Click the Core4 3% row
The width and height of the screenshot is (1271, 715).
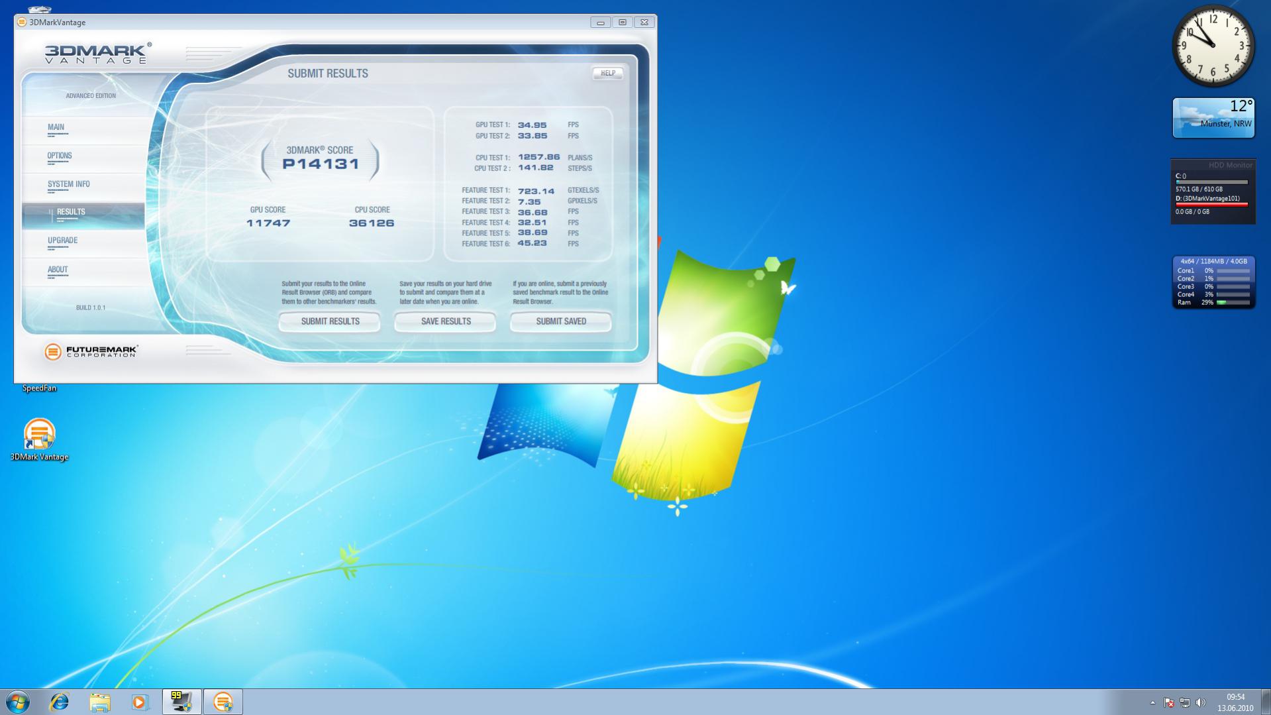[1213, 294]
